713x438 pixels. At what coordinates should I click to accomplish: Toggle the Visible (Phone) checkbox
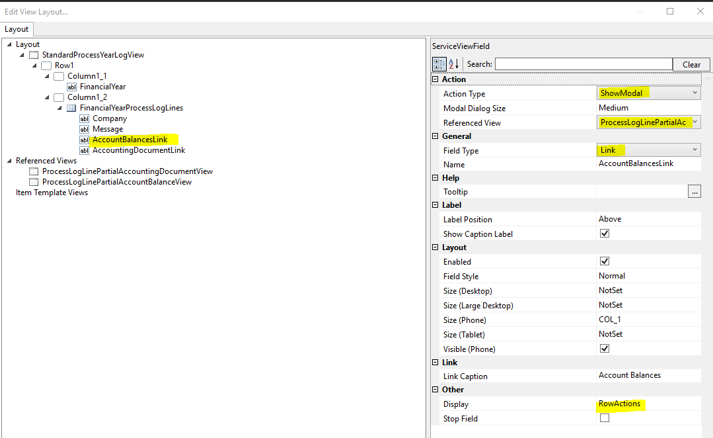coord(605,348)
